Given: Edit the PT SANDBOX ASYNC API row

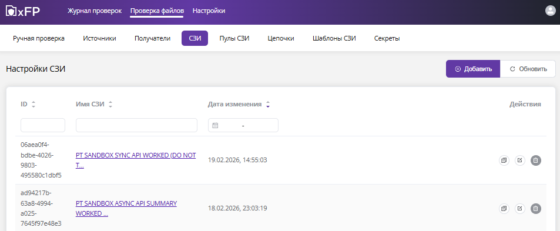Looking at the screenshot, I should [x=519, y=209].
